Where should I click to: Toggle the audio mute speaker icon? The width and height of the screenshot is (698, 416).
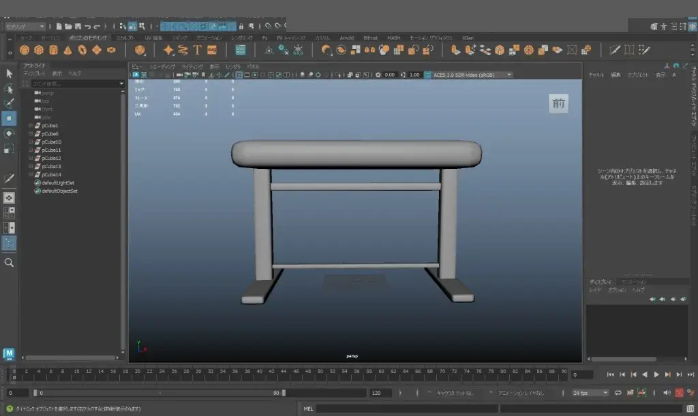pyautogui.click(x=667, y=393)
